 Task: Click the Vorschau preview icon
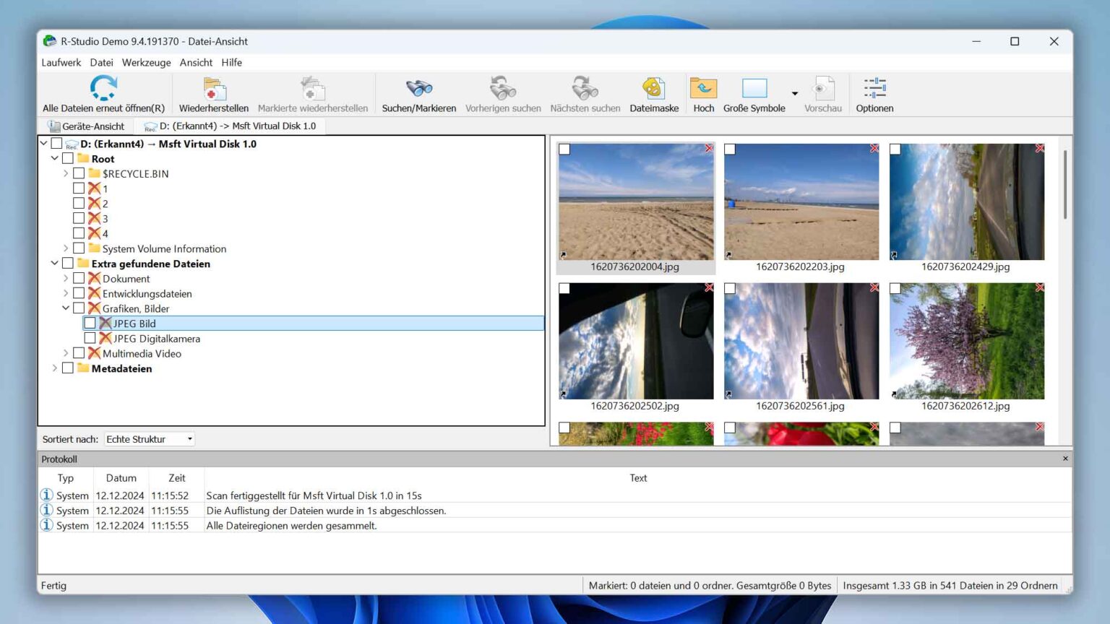coord(823,90)
